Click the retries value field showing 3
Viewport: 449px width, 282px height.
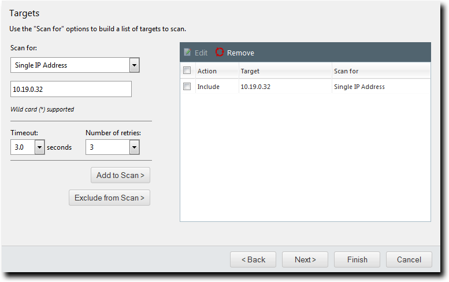[107, 147]
